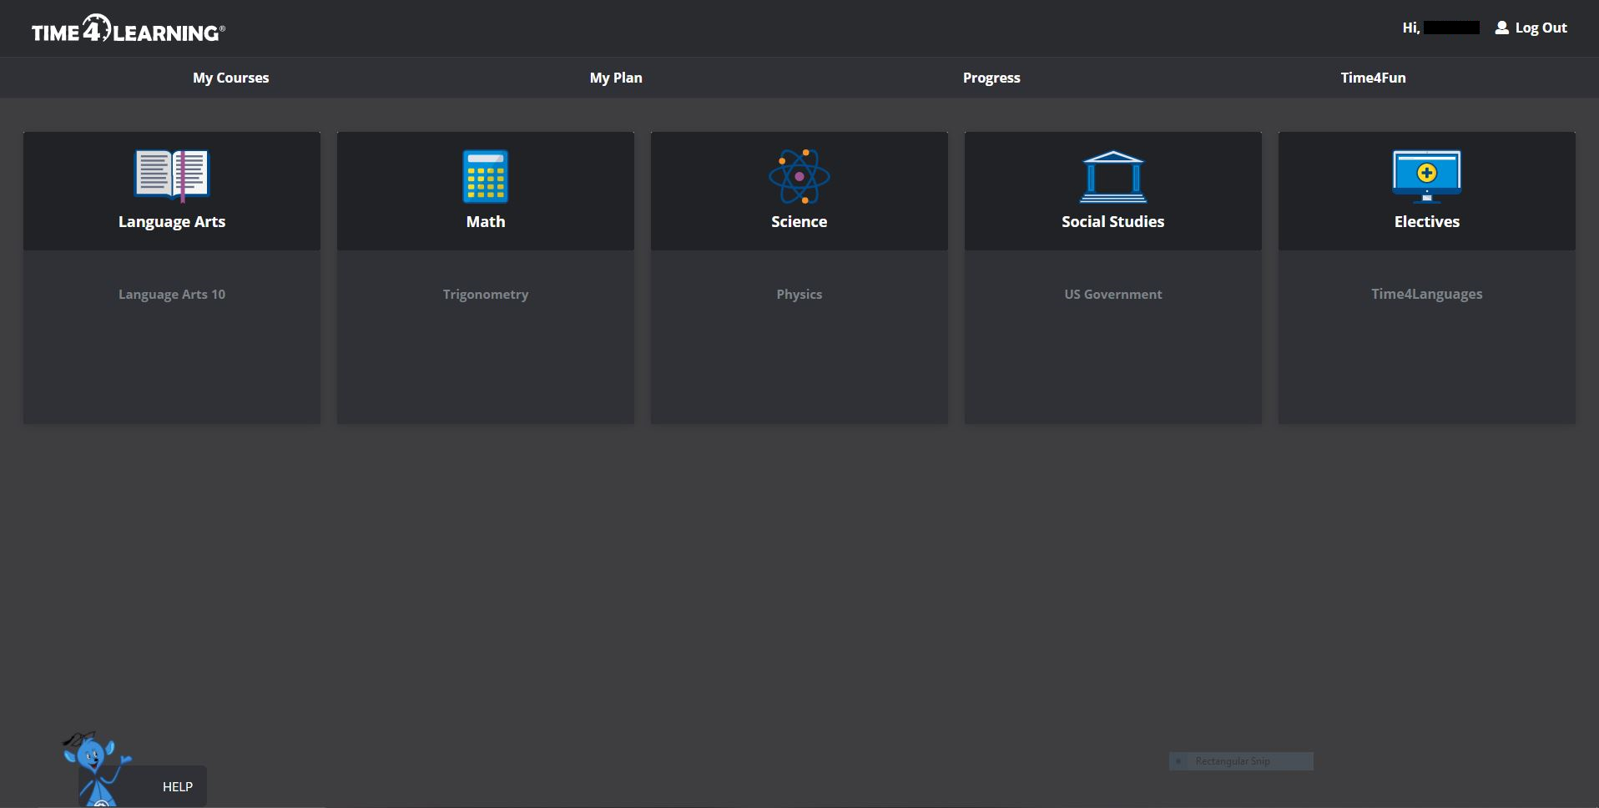1599x808 pixels.
Task: Open the My Courses tab
Action: tap(230, 78)
